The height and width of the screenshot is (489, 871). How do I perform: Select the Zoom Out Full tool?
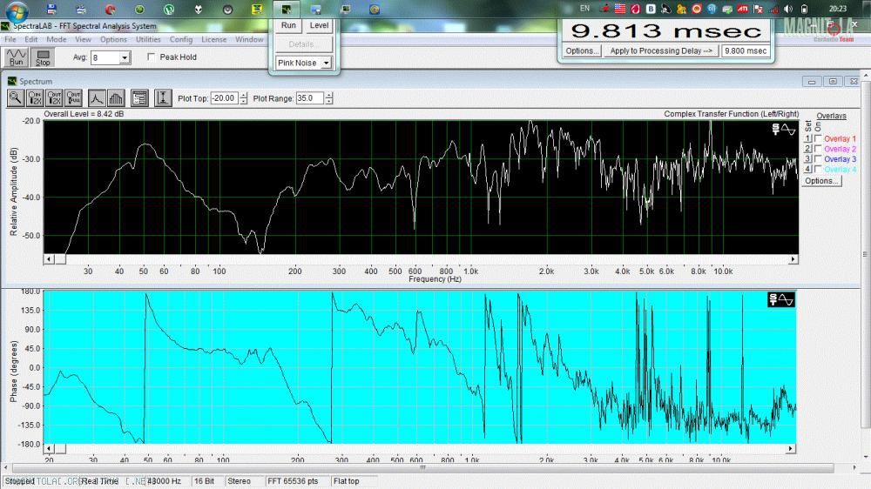(74, 98)
